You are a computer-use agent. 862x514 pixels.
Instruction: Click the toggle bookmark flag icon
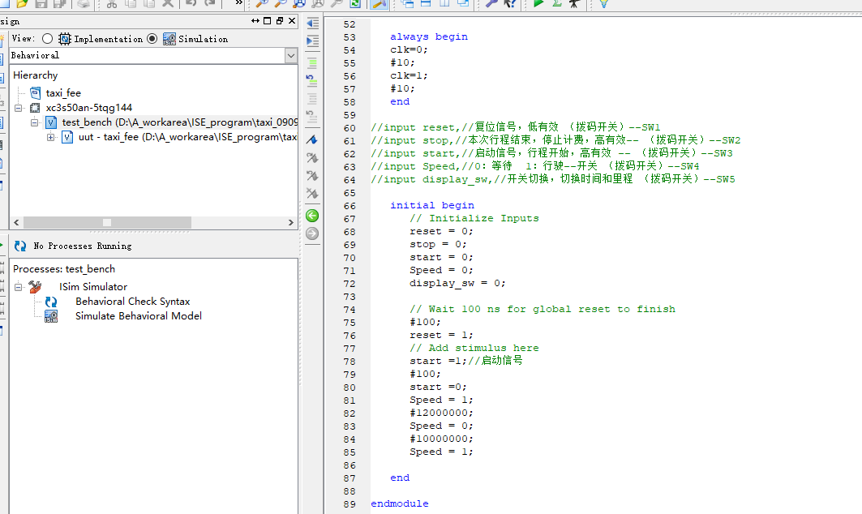click(312, 140)
